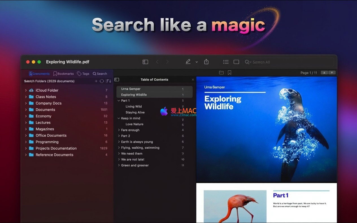Click the refresh folders icon

[102, 81]
